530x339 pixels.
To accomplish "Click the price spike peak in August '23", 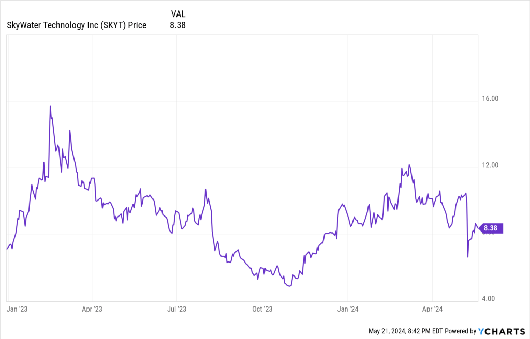I will [205, 190].
